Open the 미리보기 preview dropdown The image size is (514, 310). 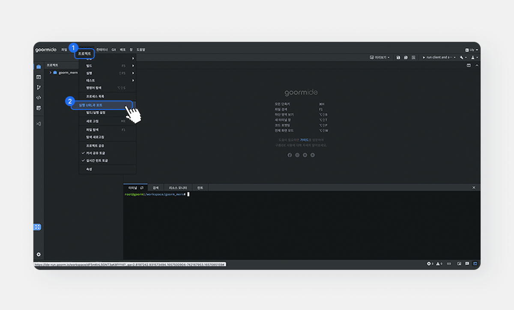380,57
